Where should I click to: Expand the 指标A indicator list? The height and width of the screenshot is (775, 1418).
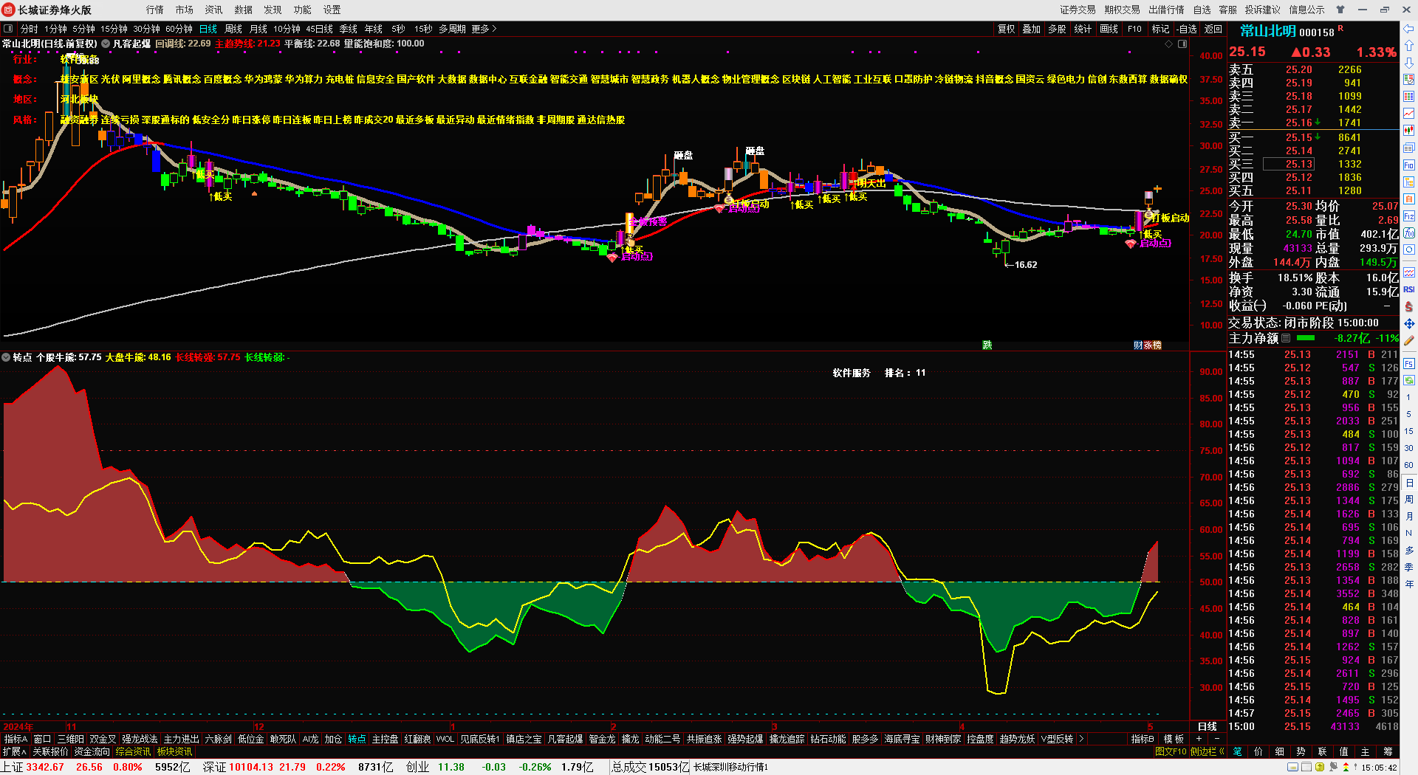click(x=15, y=739)
